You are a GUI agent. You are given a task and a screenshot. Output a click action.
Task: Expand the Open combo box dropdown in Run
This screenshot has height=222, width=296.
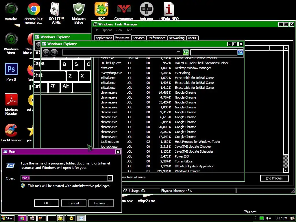pyautogui.click(x=110, y=178)
